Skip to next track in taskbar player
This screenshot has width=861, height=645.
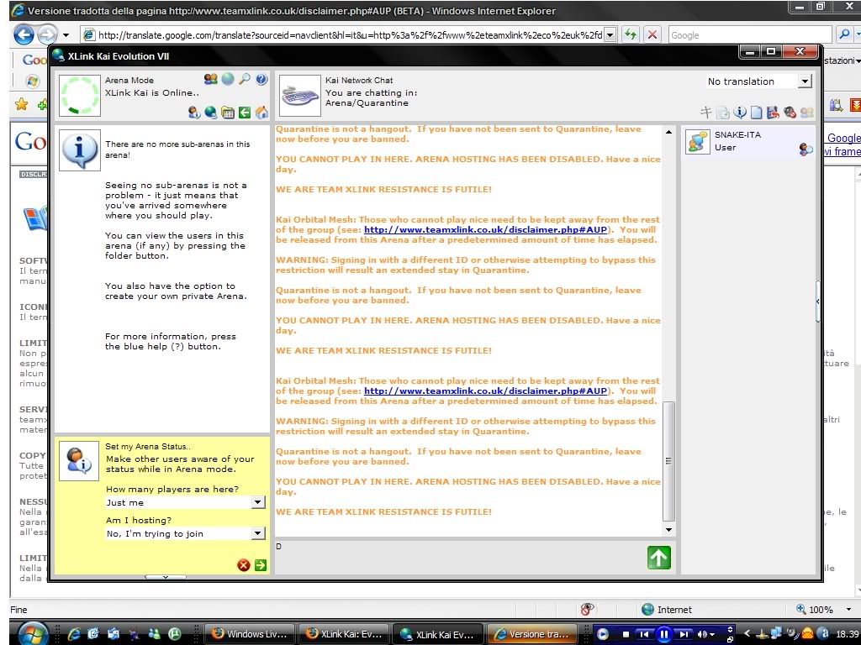click(x=684, y=634)
